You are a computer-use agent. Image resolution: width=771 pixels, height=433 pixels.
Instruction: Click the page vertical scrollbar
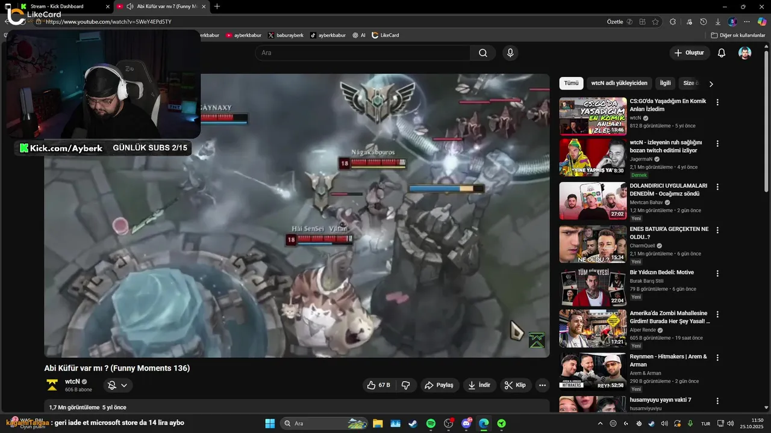(x=767, y=120)
